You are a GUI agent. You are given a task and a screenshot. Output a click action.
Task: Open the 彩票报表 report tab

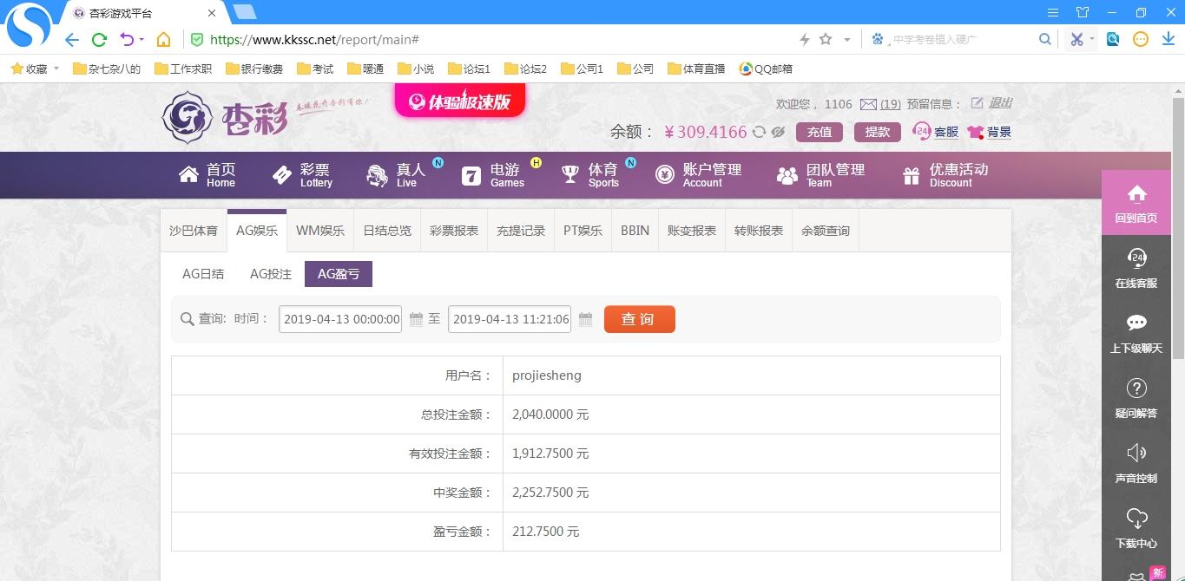coord(454,231)
